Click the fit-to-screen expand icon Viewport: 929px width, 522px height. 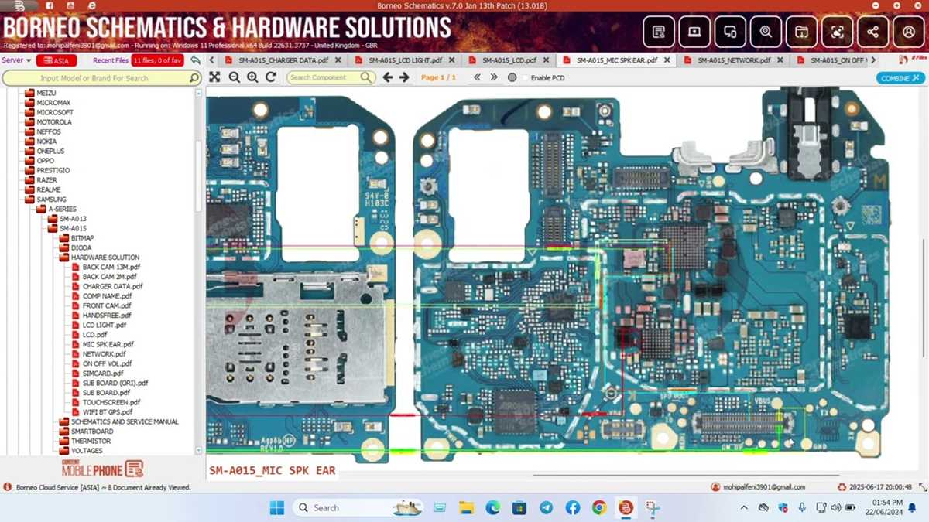tap(214, 77)
